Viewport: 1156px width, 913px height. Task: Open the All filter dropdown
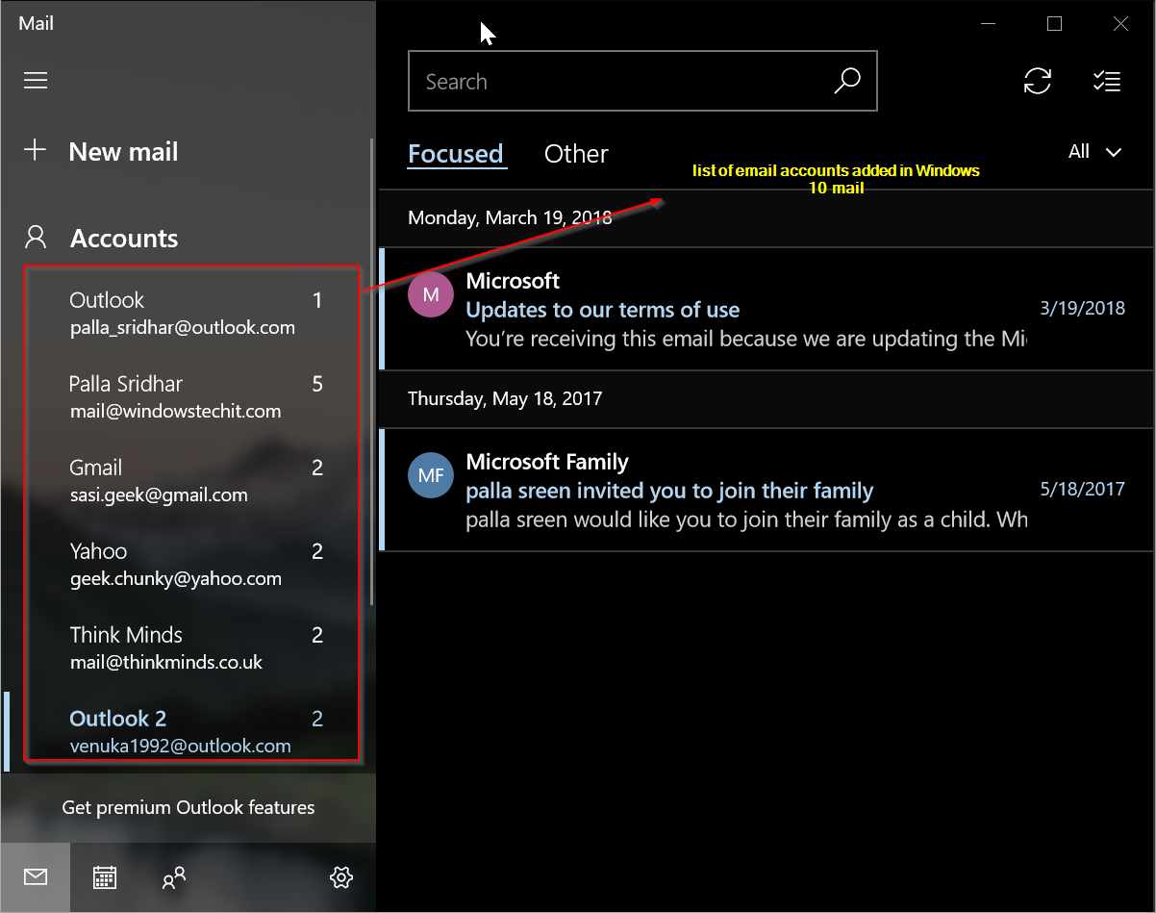tap(1095, 152)
